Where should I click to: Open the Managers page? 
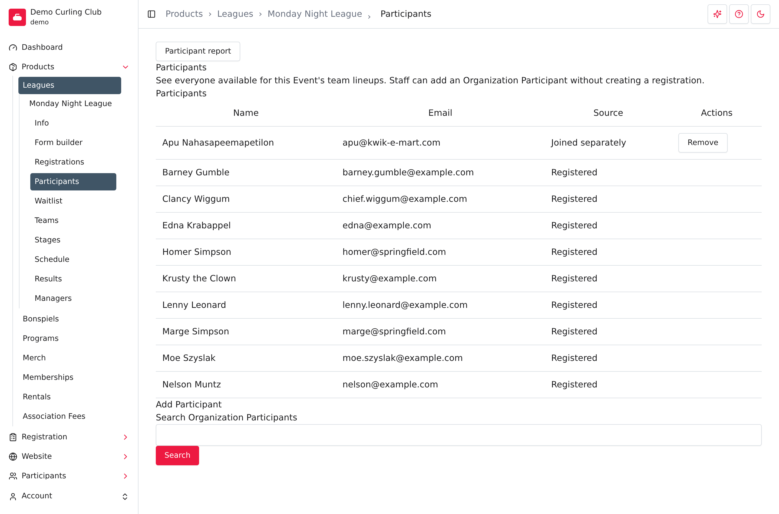point(53,298)
